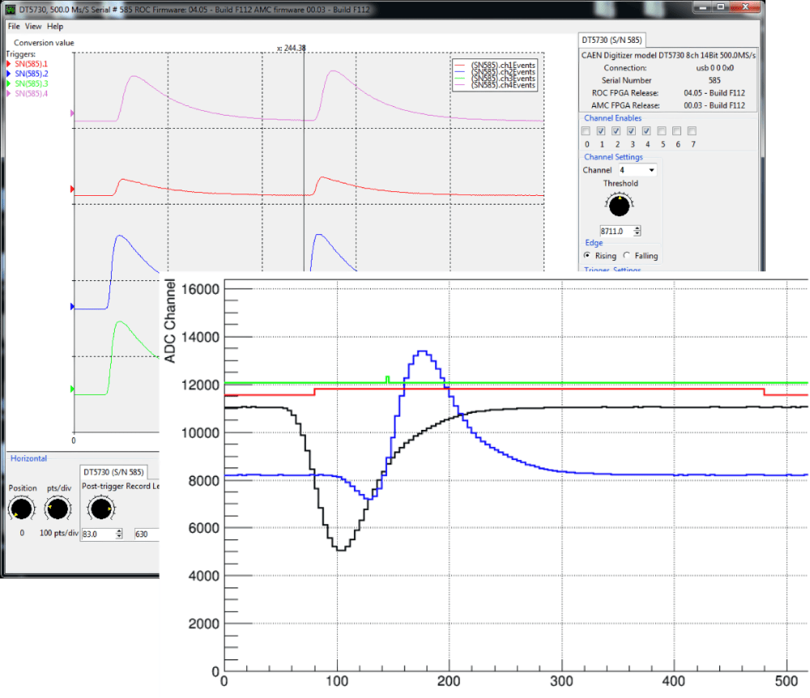Click the threshold value field 8711.0
810x698 pixels.
tap(616, 232)
